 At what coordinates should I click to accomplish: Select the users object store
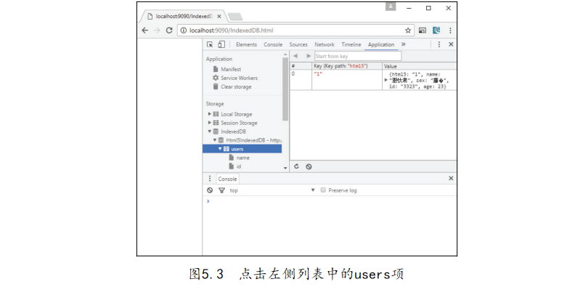click(242, 149)
